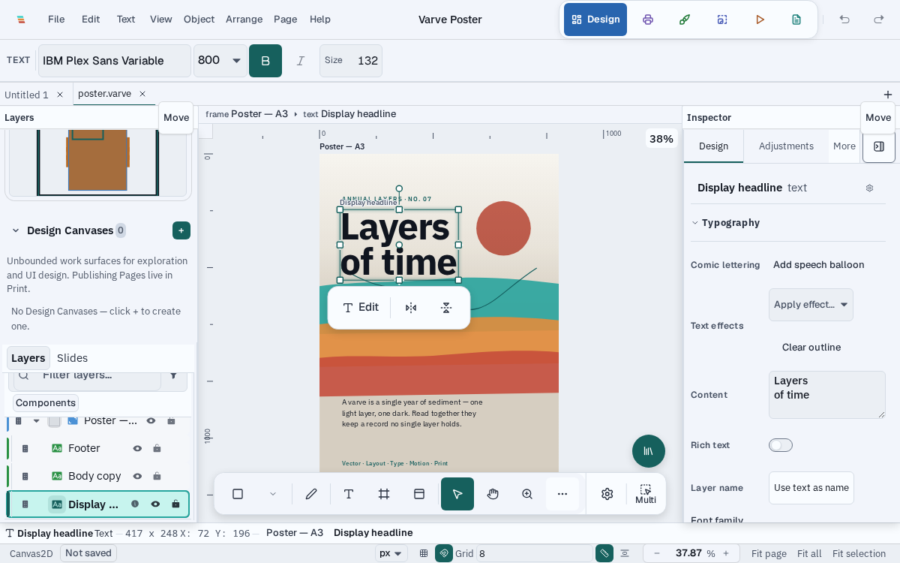Enable the Rich text switch
The image size is (900, 563).
tap(781, 445)
